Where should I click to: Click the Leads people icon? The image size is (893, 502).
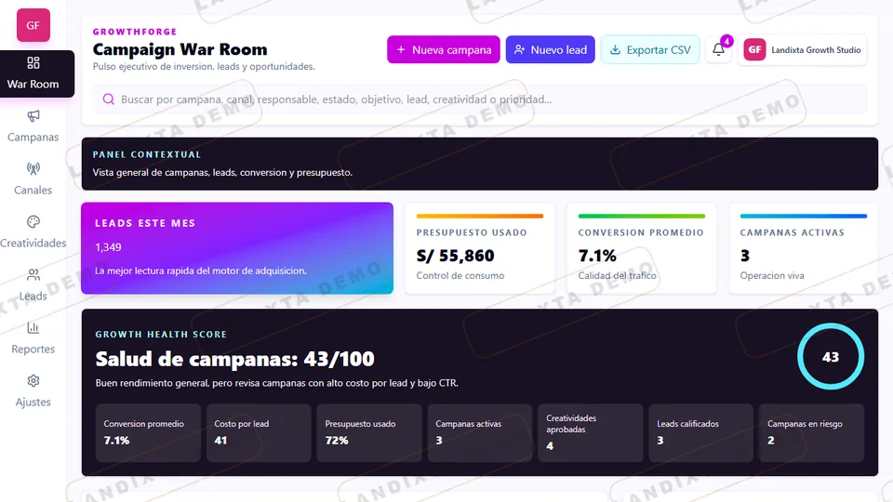[x=33, y=274]
